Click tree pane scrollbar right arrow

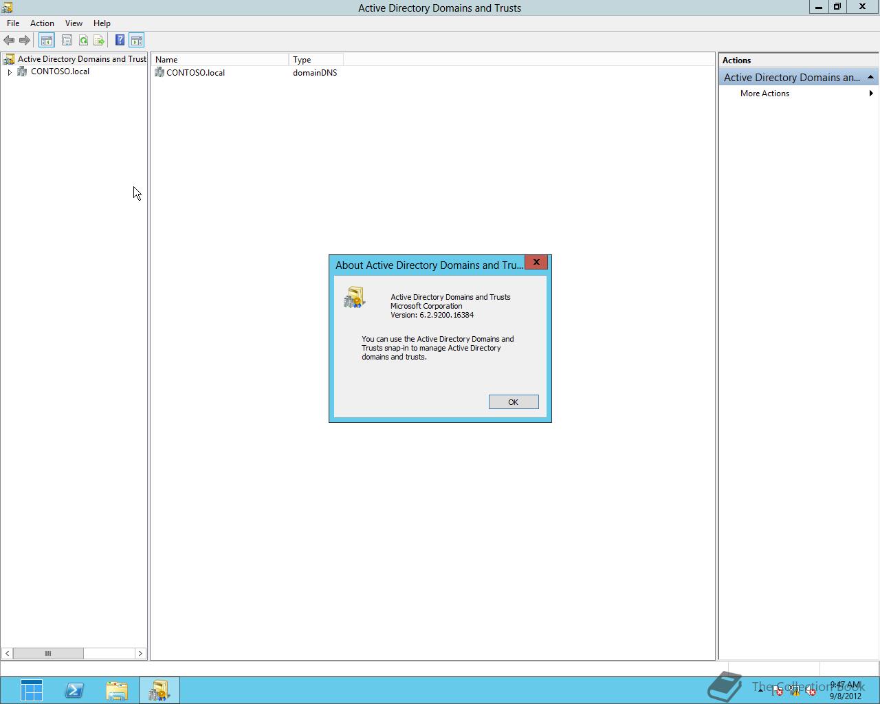140,653
